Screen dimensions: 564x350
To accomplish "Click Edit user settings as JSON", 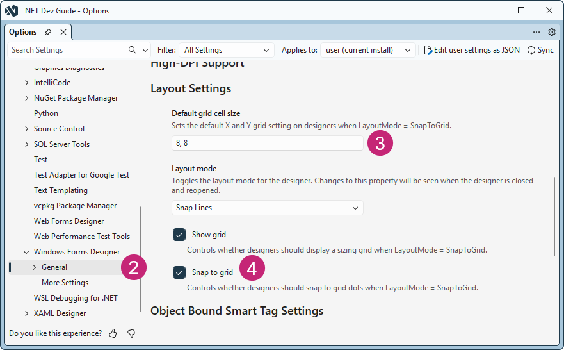I will (472, 50).
